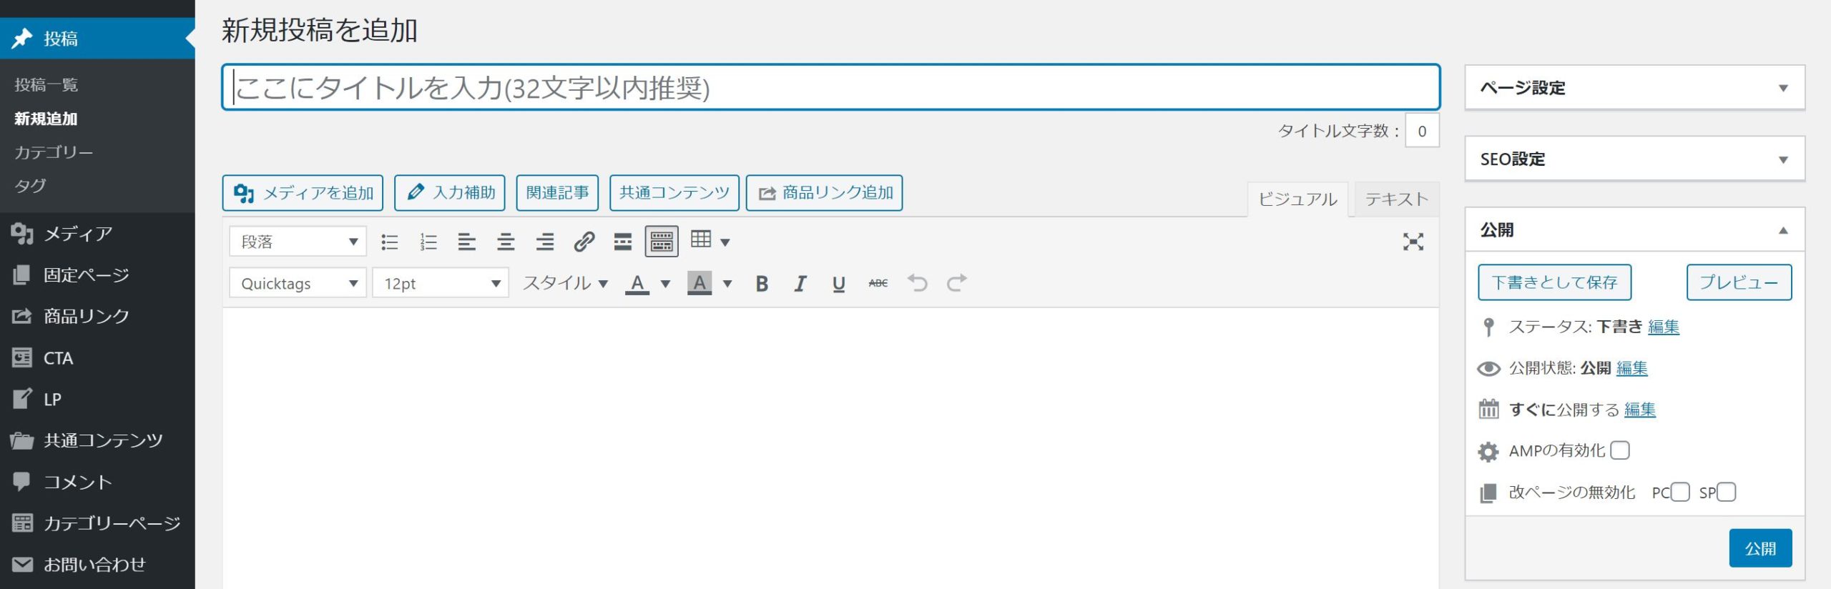This screenshot has height=589, width=1831.
Task: Edit the ステータス link
Action: click(1663, 327)
